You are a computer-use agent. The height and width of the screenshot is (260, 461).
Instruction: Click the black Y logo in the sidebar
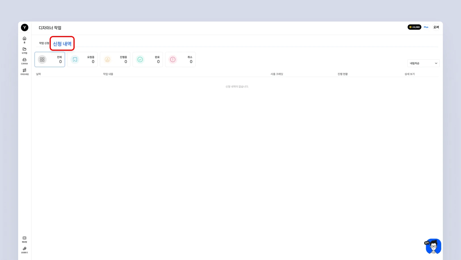[25, 28]
